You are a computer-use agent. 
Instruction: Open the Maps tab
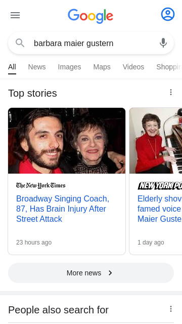[x=102, y=67]
